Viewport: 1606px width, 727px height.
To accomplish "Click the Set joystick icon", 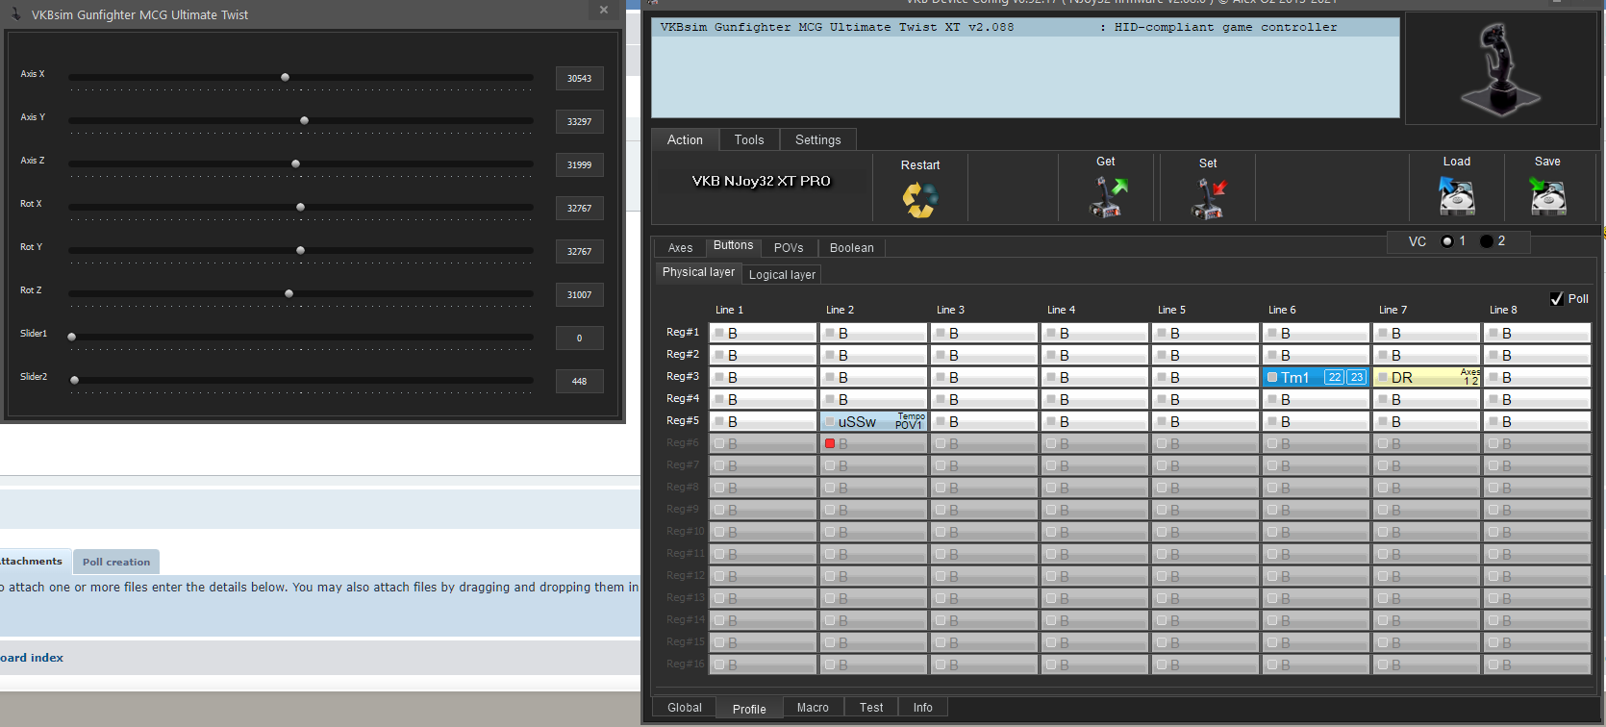I will 1208,198.
